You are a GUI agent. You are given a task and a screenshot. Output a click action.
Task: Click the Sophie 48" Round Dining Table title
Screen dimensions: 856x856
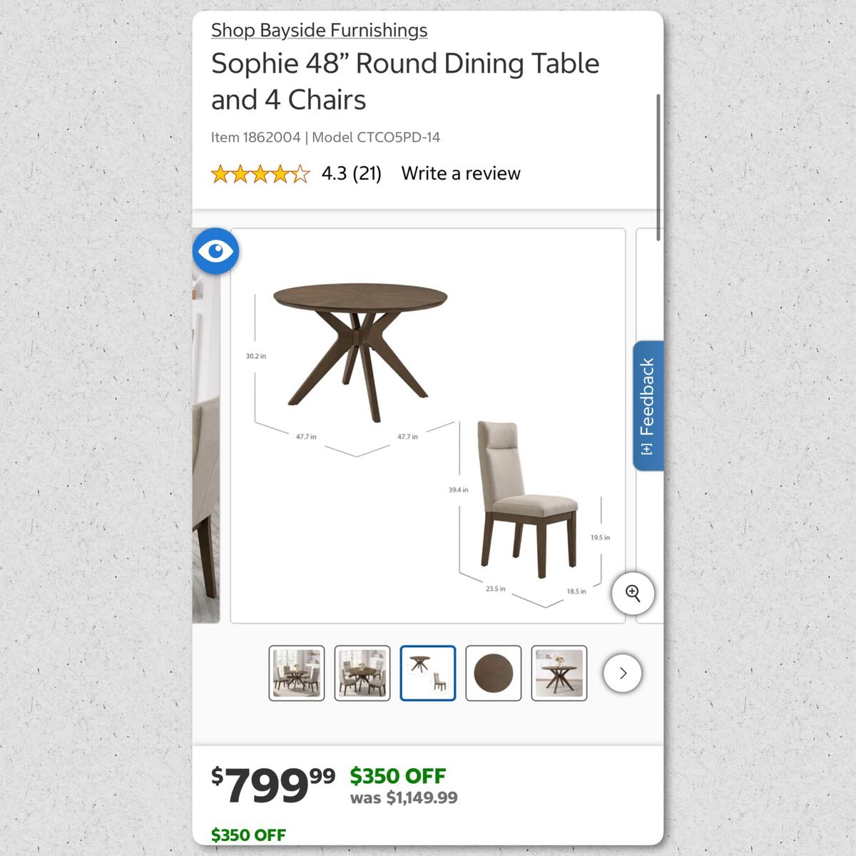(405, 81)
